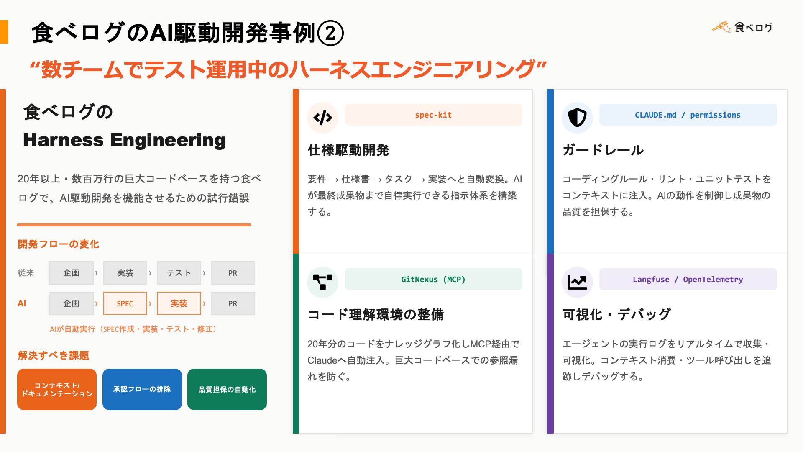The image size is (803, 452).
Task: Click the chevron after SPEC in AI row
Action: [x=150, y=303]
